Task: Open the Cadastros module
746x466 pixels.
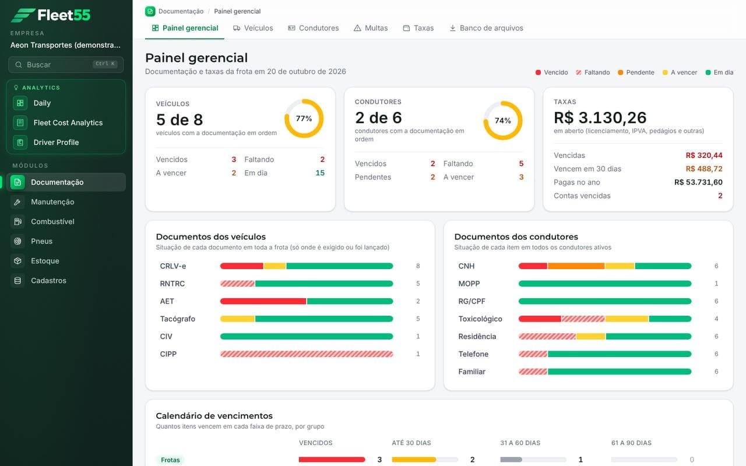Action: (x=67, y=281)
